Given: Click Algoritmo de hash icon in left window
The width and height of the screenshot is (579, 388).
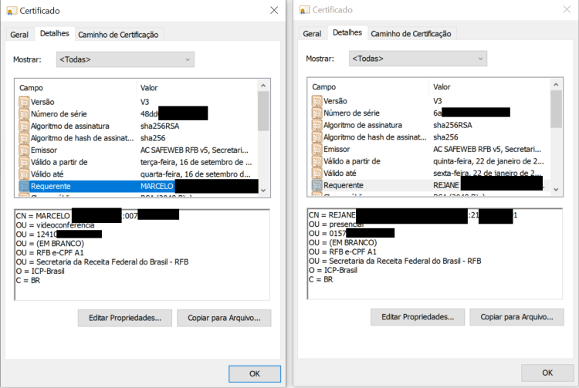Looking at the screenshot, I should pyautogui.click(x=24, y=138).
